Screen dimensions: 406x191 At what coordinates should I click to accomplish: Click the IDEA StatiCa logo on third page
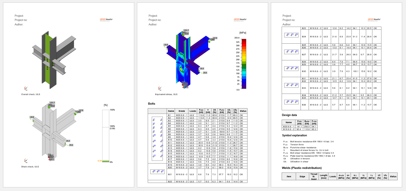click(x=374, y=20)
